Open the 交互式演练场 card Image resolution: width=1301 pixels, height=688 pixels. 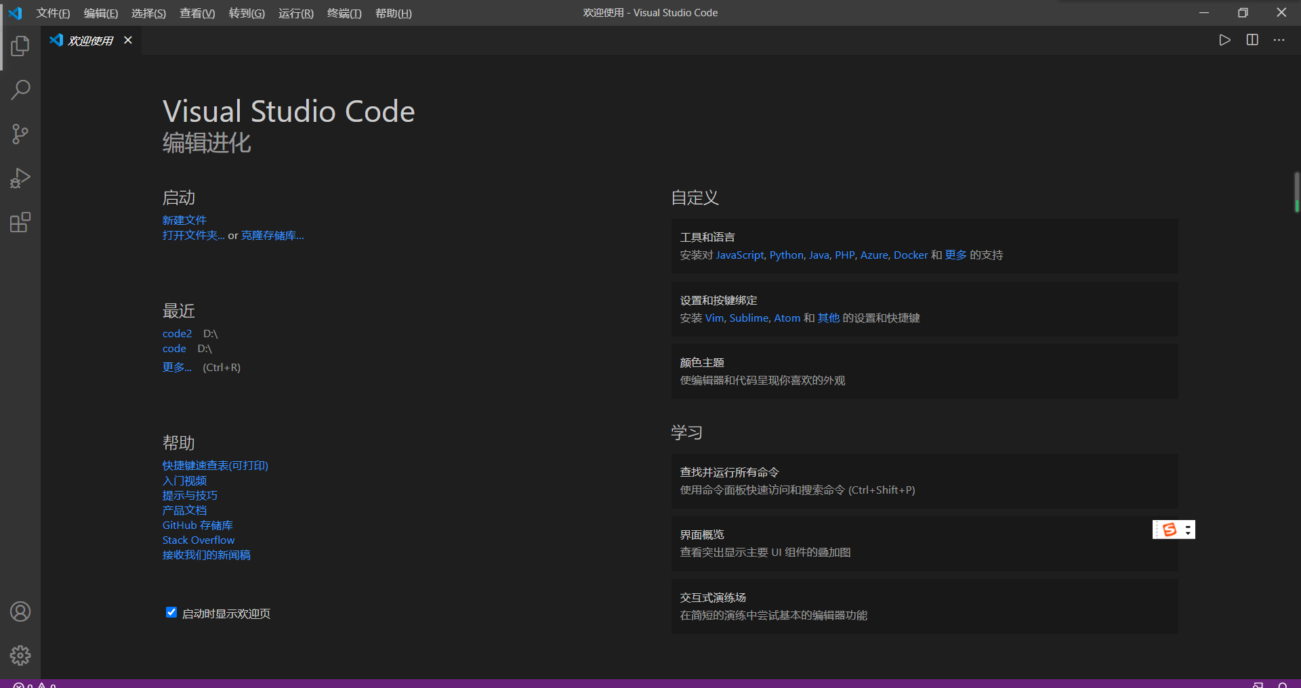pos(924,606)
